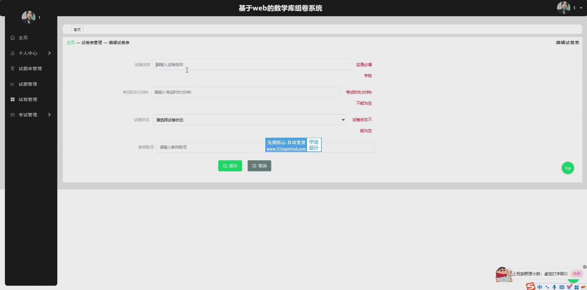587x290 pixels.
Task: Click the 换肤 skin change button
Action: [577, 274]
